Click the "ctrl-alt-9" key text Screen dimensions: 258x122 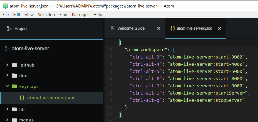146,86
